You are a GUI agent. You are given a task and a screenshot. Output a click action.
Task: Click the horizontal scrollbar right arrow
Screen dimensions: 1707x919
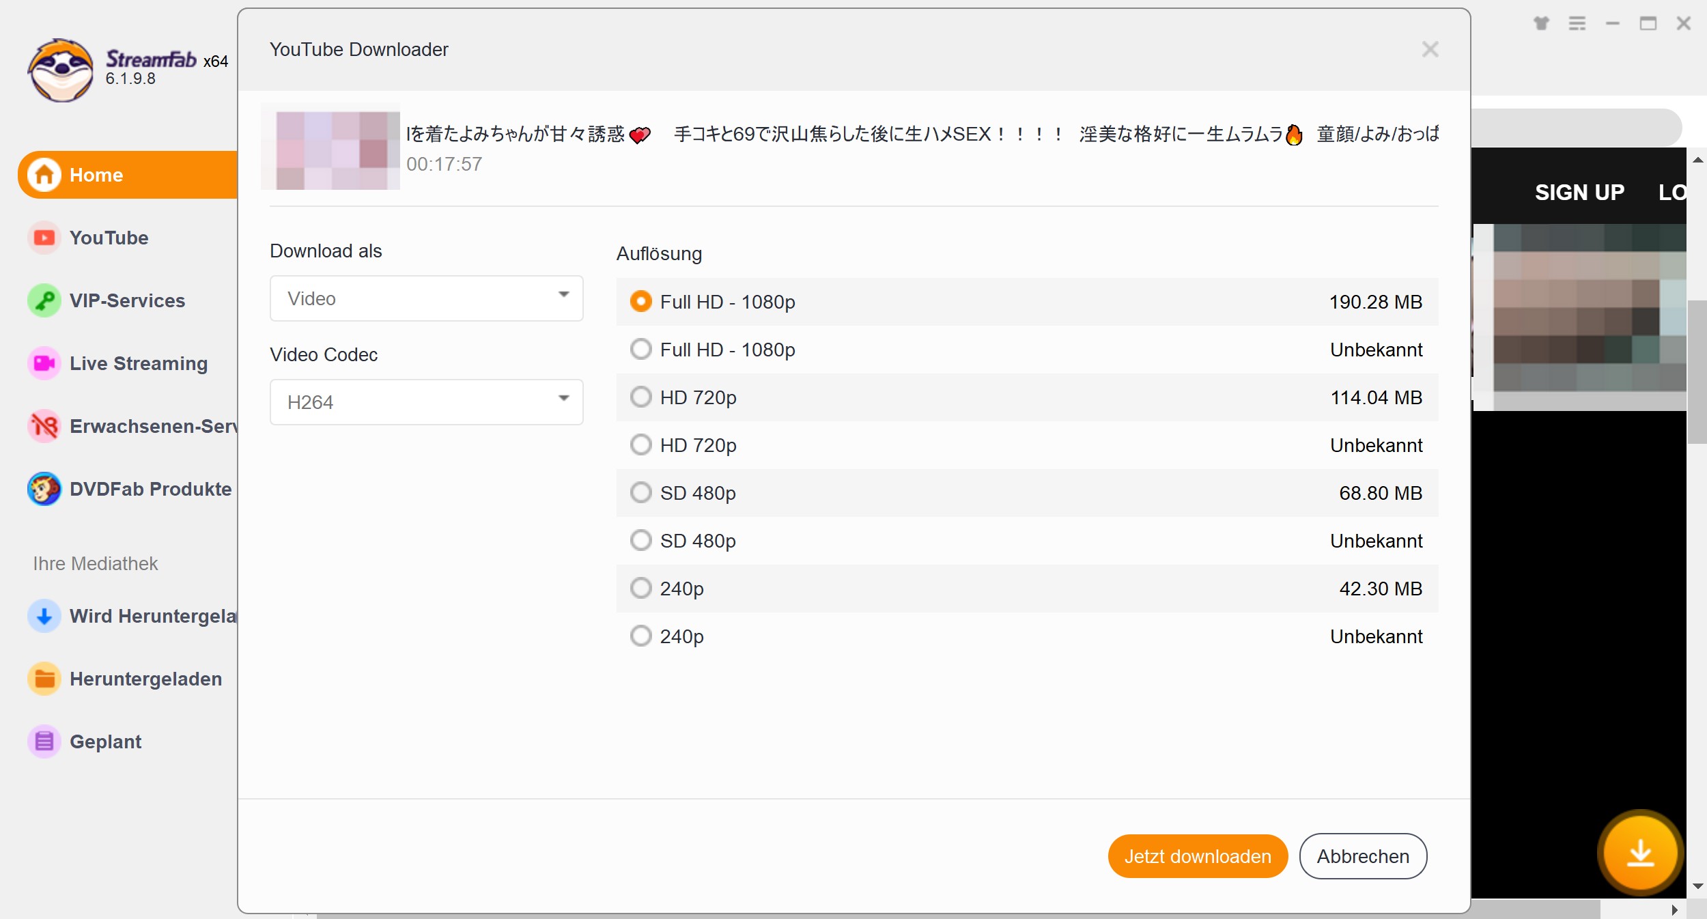[1675, 909]
